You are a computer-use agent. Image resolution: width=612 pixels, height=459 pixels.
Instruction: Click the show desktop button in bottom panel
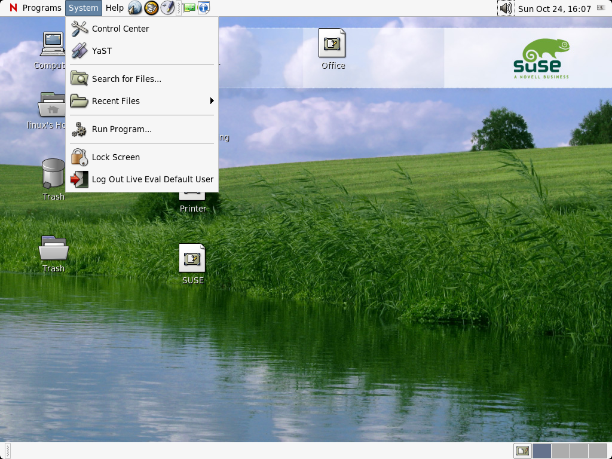[522, 451]
